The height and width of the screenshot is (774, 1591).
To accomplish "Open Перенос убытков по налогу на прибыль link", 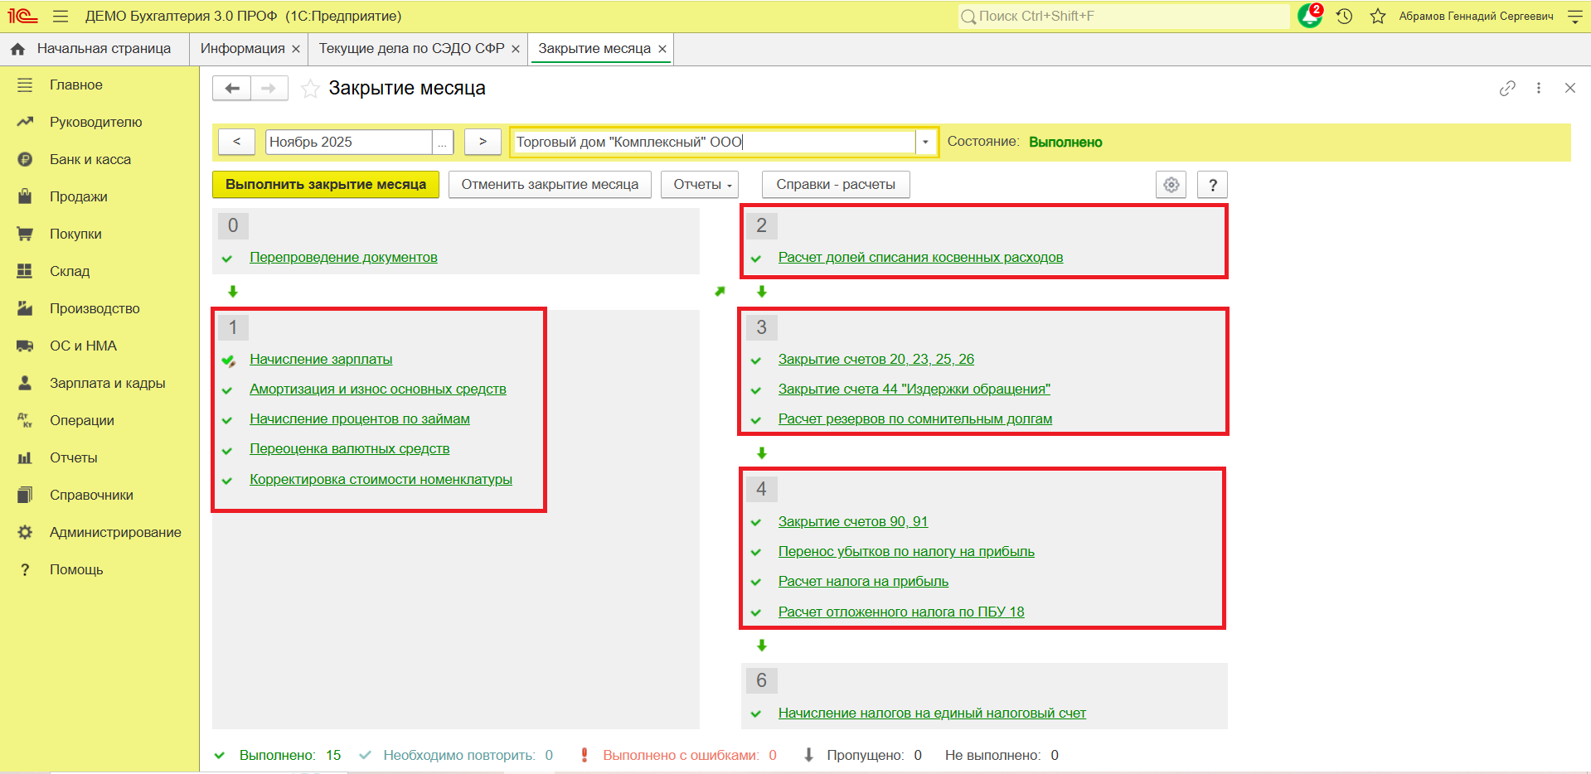I will click(906, 552).
